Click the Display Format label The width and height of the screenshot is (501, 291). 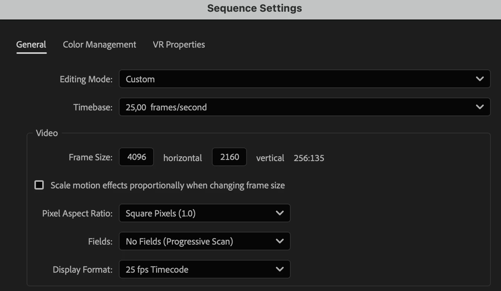82,270
